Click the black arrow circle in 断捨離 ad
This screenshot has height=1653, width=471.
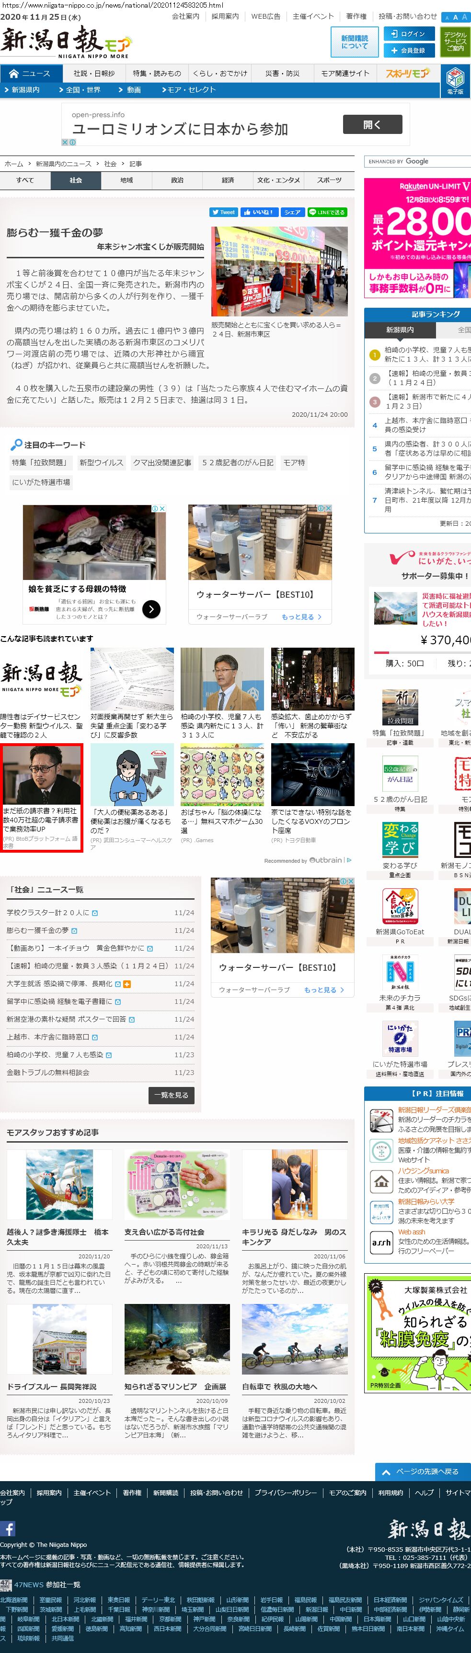coord(151,608)
